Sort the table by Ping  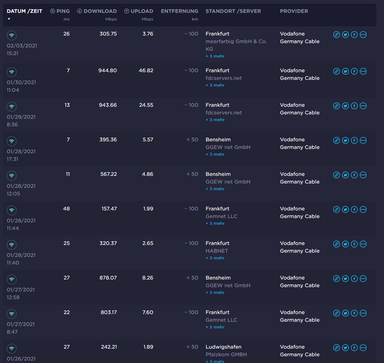[x=60, y=11]
